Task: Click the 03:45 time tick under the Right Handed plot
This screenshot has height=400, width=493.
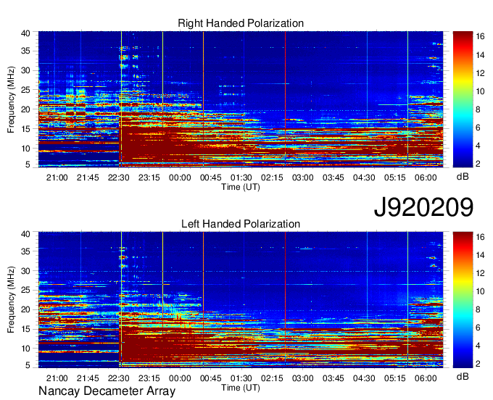Action: pyautogui.click(x=333, y=178)
